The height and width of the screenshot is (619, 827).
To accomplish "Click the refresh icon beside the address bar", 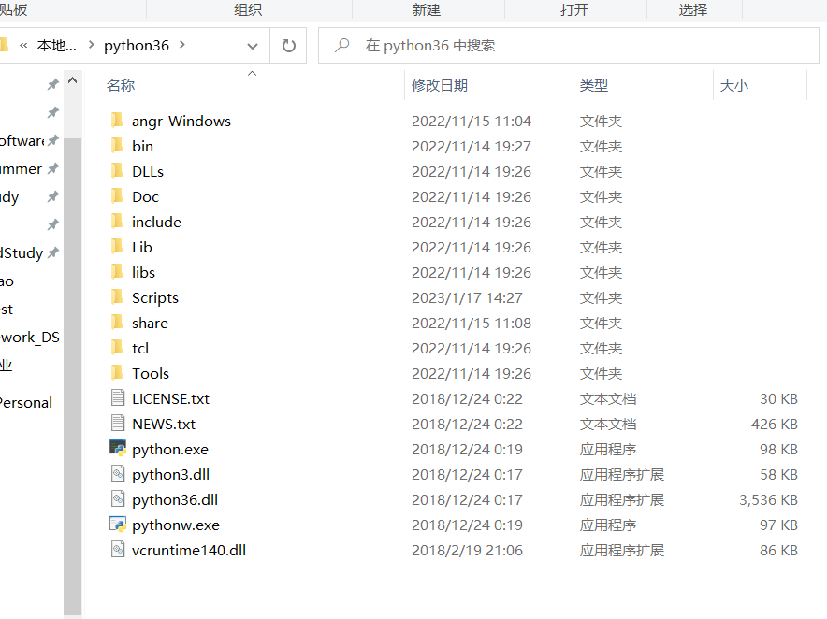I will [288, 45].
